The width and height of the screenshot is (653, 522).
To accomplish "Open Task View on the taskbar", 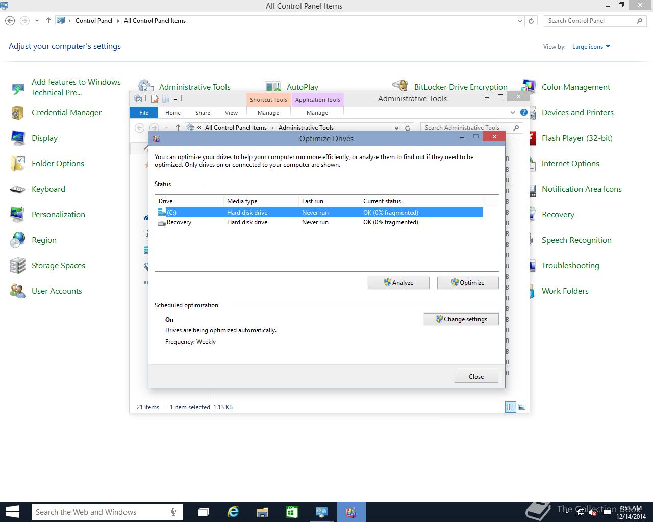I will tap(204, 512).
